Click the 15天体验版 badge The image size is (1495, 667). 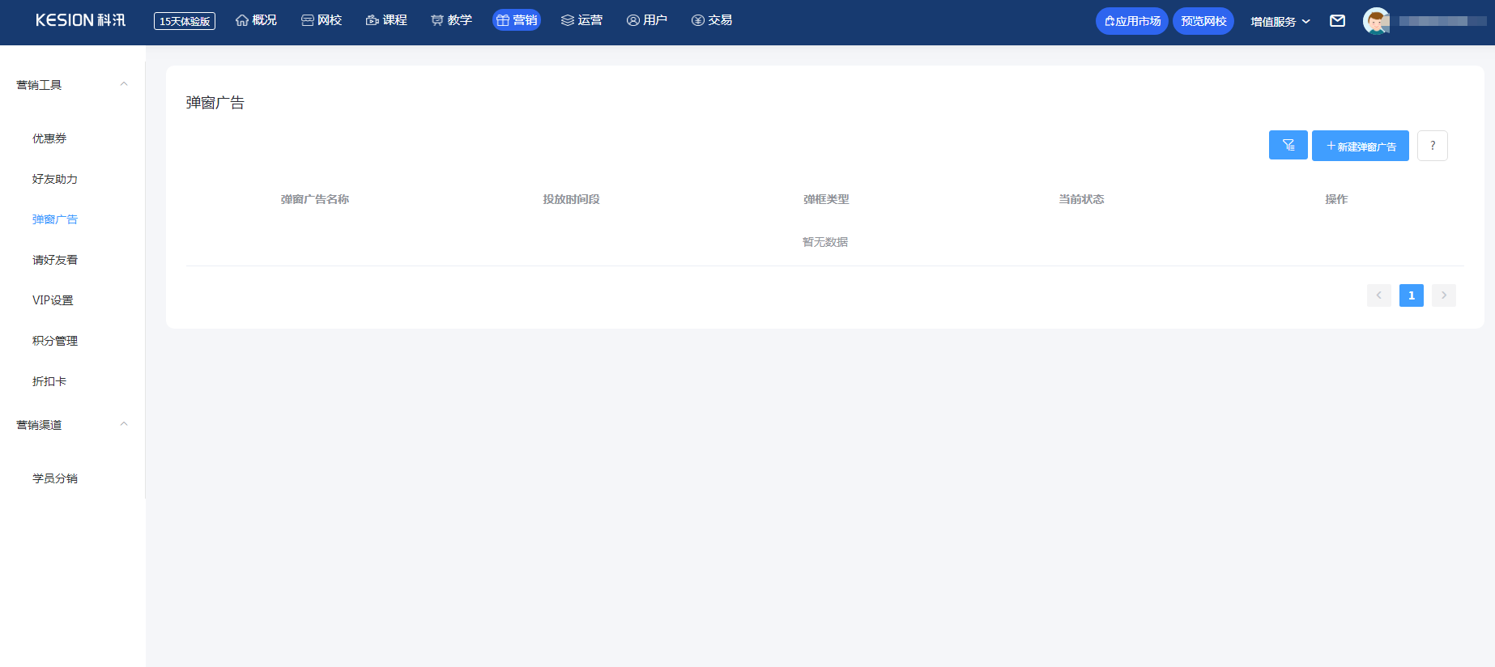(185, 21)
